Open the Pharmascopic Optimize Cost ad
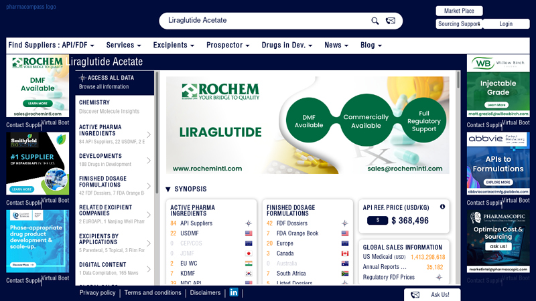536x301 pixels. tap(498, 241)
